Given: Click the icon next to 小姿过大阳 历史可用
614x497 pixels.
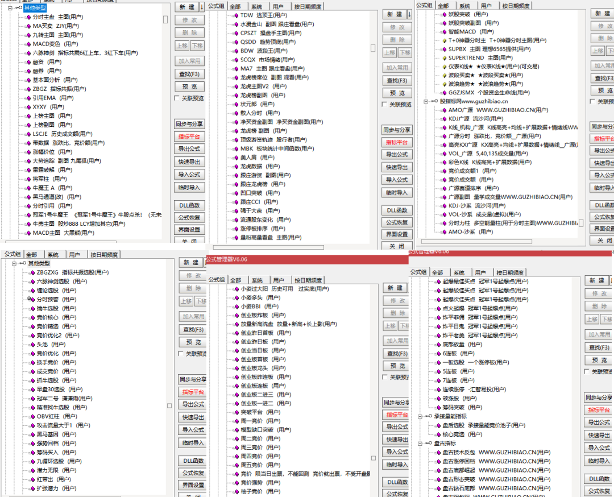Looking at the screenshot, I should pos(236,289).
